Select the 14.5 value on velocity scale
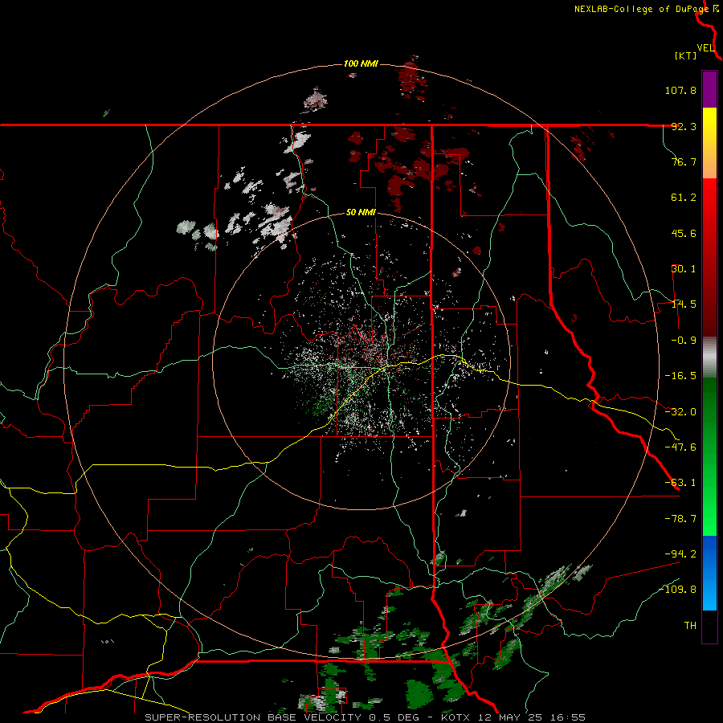 pyautogui.click(x=684, y=304)
